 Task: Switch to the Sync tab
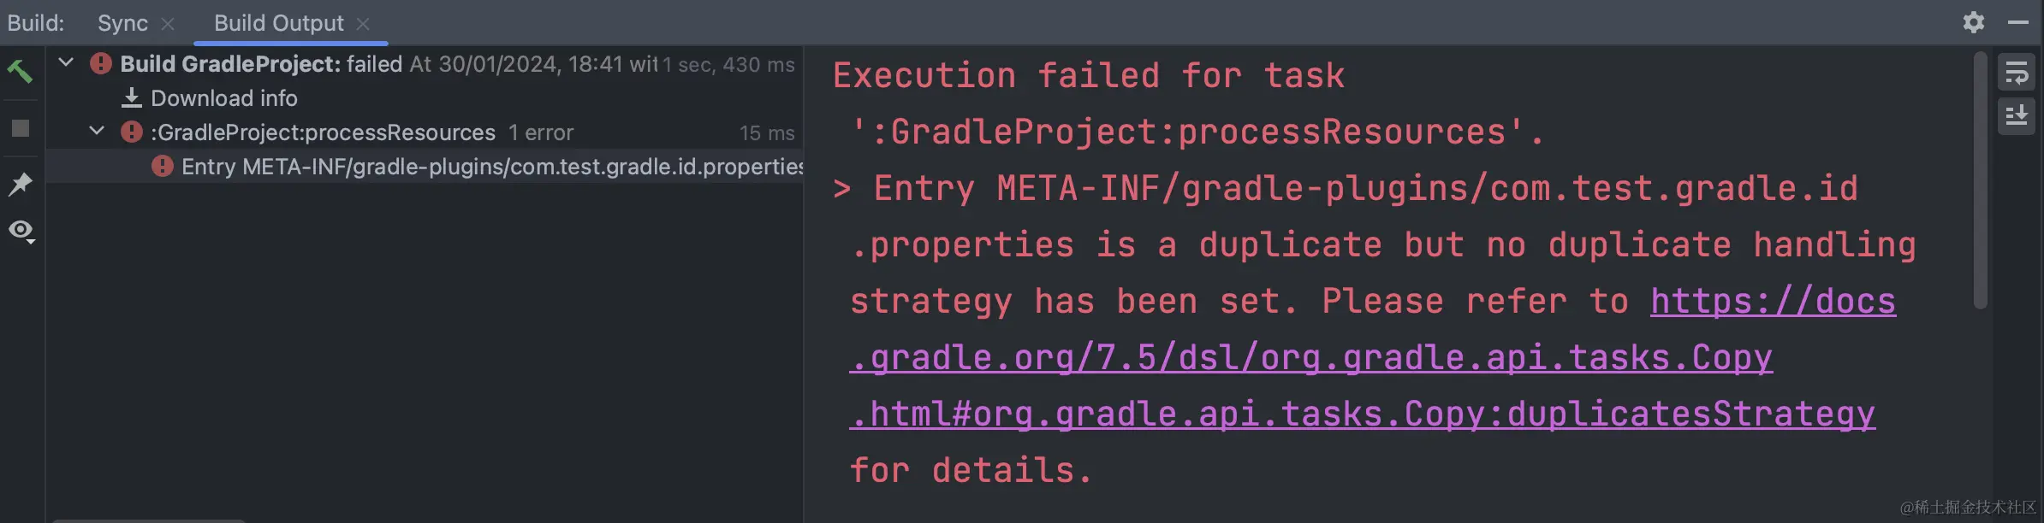[x=122, y=23]
